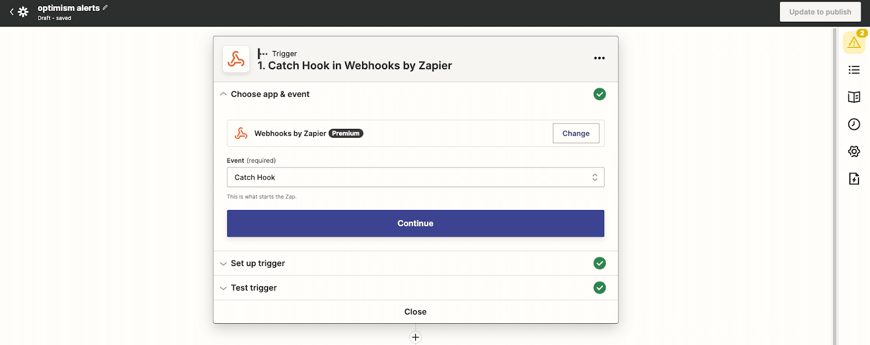This screenshot has width=870, height=345.
Task: Open the notes book icon in sidebar
Action: click(x=854, y=97)
